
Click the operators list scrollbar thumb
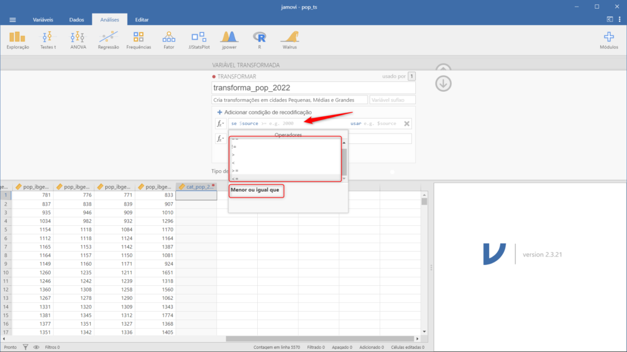pyautogui.click(x=344, y=162)
